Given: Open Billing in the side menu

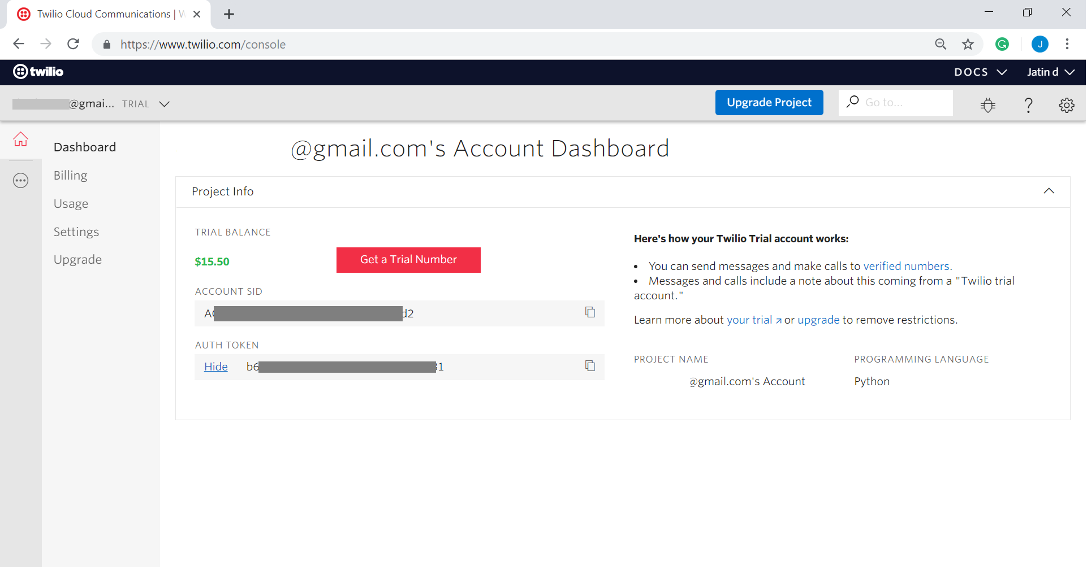Looking at the screenshot, I should 71,176.
